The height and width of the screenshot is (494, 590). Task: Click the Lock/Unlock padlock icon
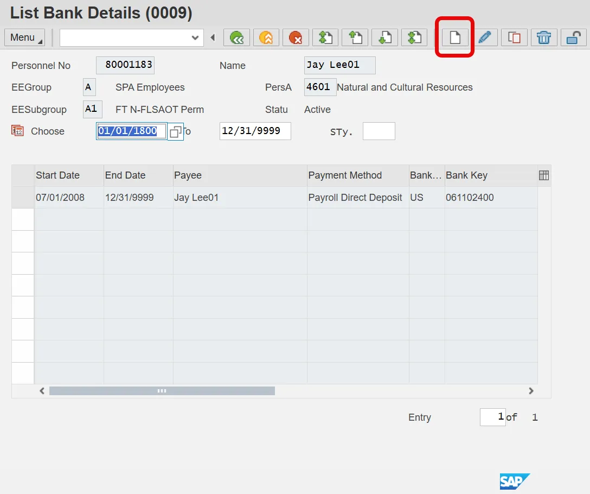click(573, 37)
